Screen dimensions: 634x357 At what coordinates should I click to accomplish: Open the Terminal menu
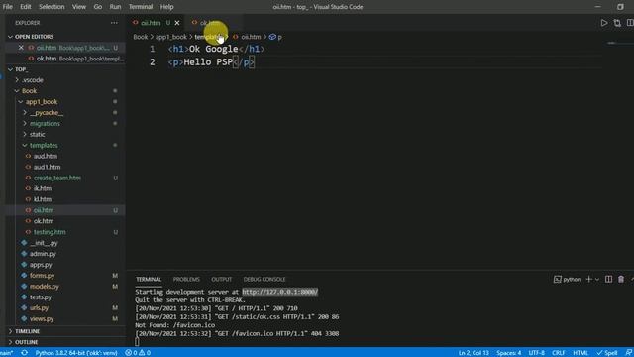(x=141, y=7)
